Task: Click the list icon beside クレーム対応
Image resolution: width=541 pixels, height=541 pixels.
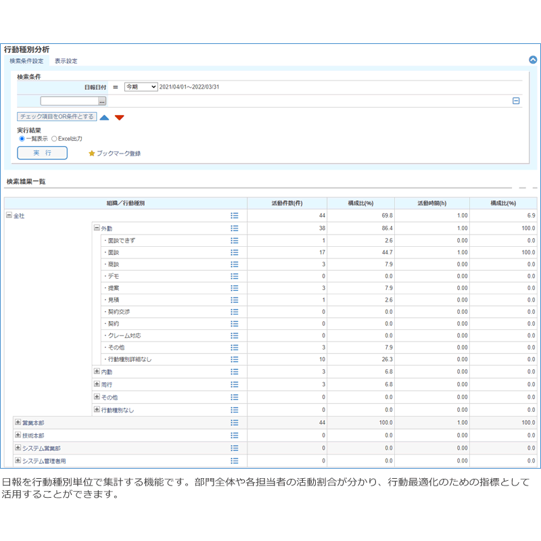Action: click(x=235, y=335)
